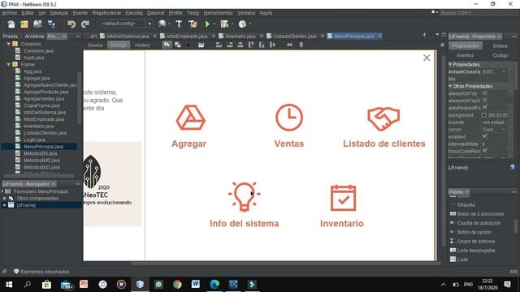Open the Windows Start menu

[9, 285]
